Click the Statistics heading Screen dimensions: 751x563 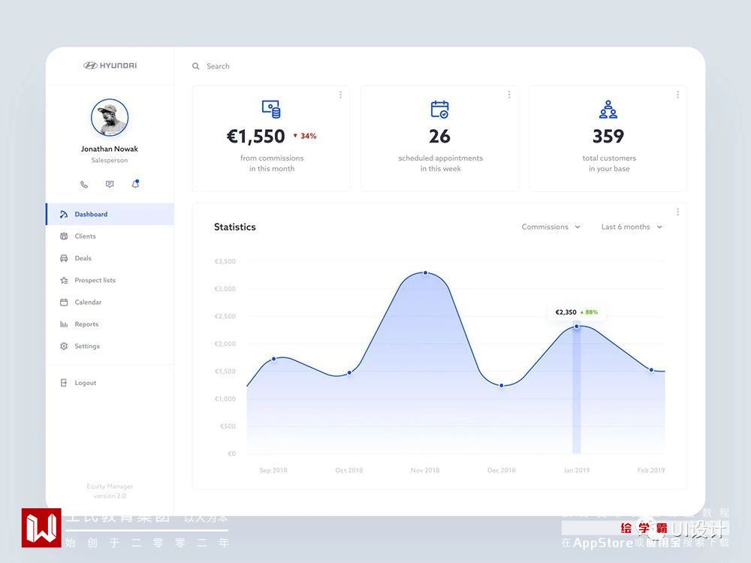[234, 227]
